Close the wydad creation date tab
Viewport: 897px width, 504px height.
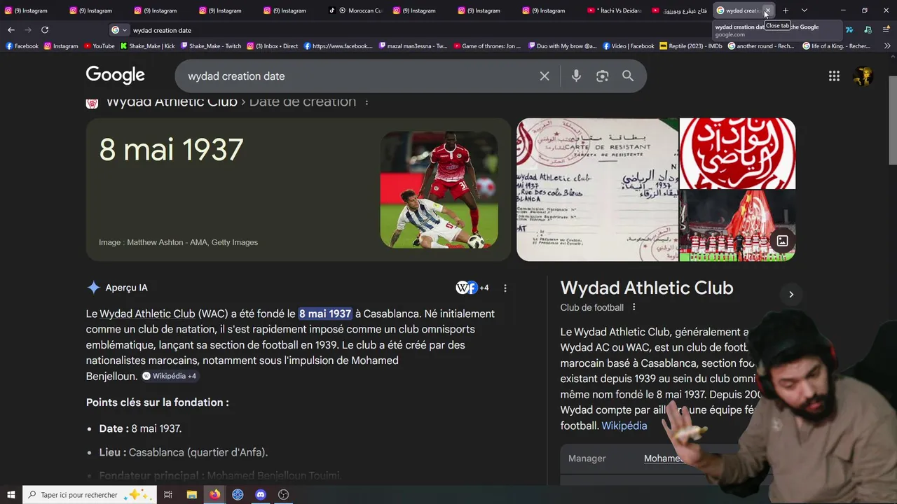click(767, 10)
